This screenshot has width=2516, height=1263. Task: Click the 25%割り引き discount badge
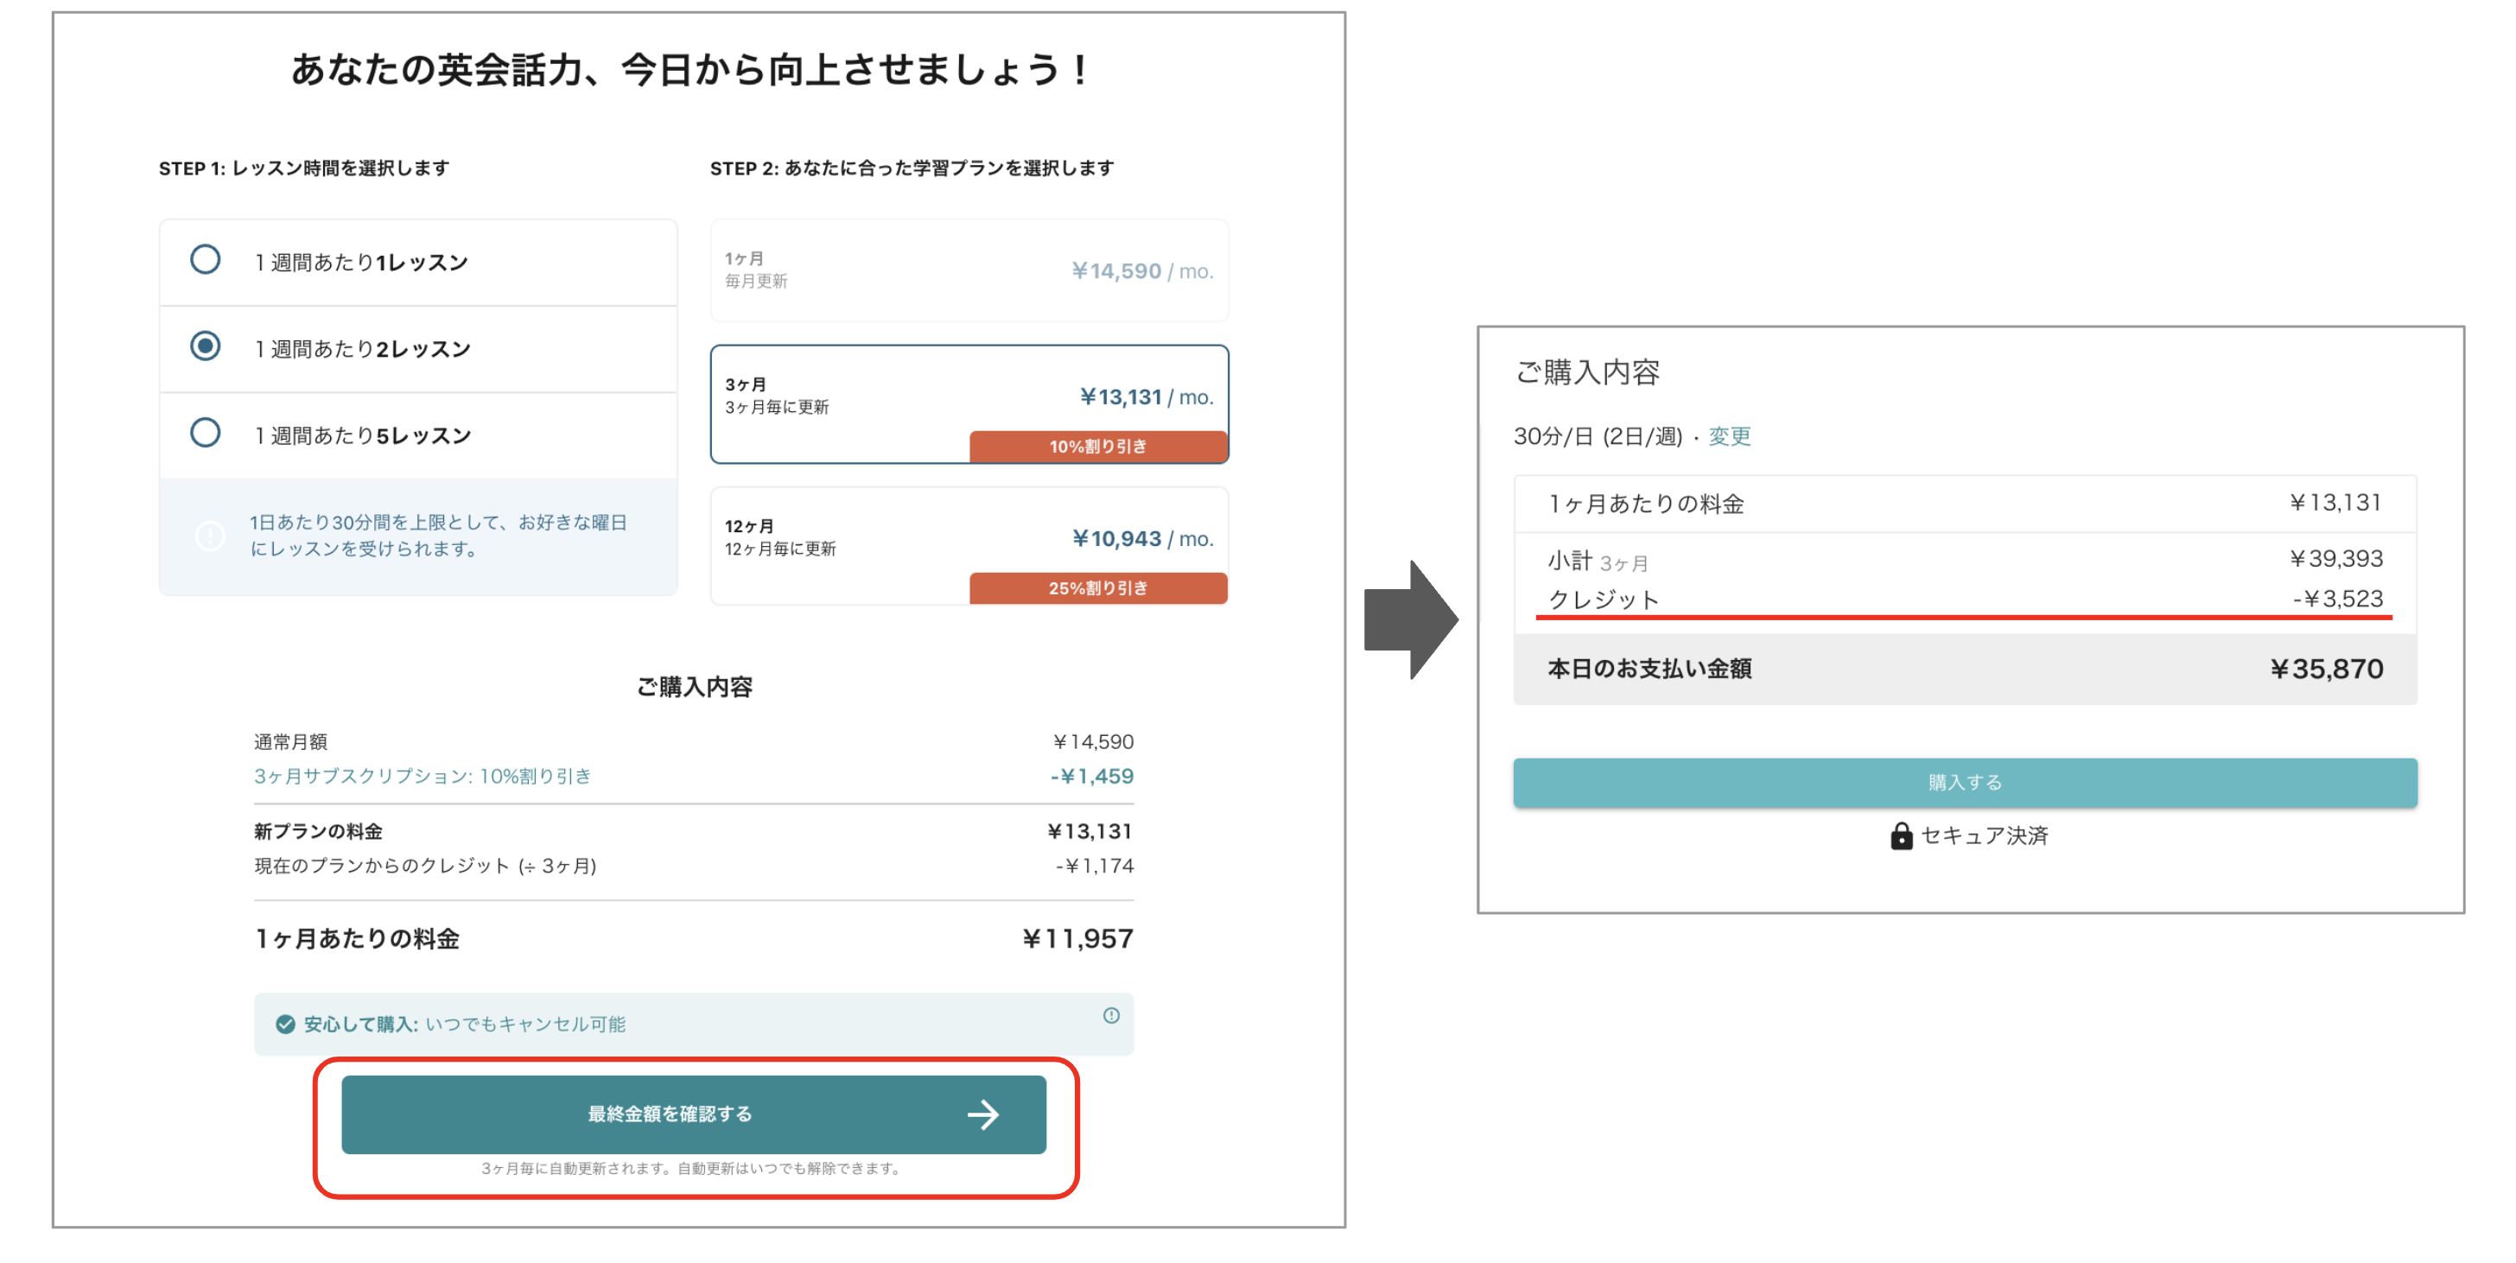point(1098,588)
